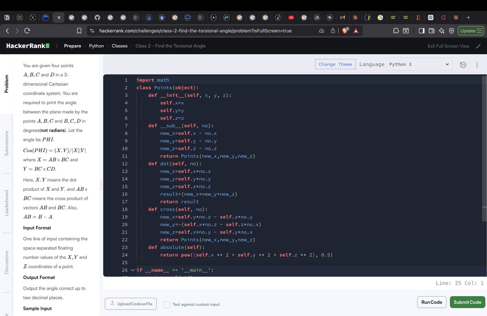Open the extensions puzzle icon
The height and width of the screenshot is (316, 487).
point(396,31)
